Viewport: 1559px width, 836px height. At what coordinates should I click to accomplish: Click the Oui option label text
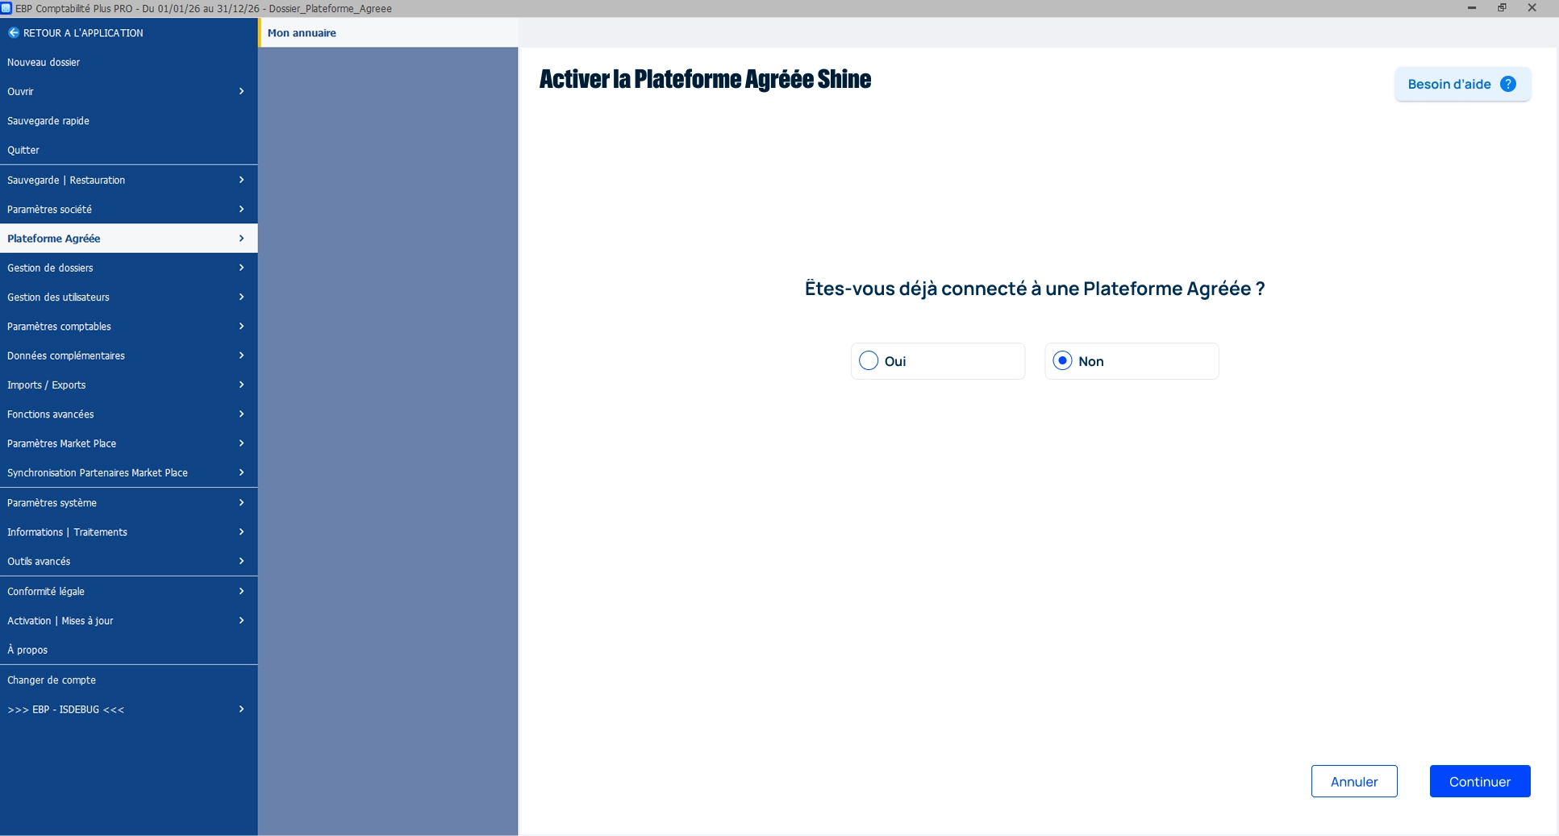tap(895, 361)
